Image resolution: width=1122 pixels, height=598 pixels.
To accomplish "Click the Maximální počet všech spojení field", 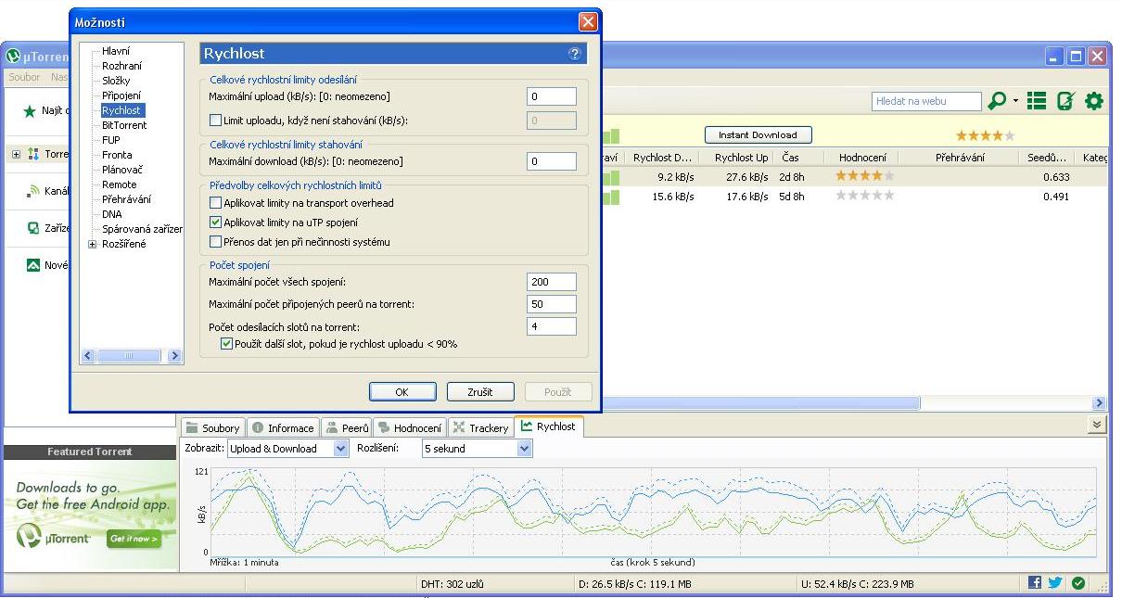I will [552, 282].
